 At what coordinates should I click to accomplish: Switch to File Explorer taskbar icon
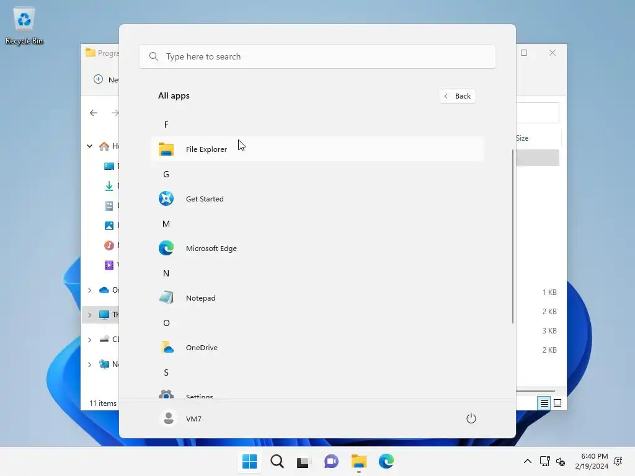[359, 461]
